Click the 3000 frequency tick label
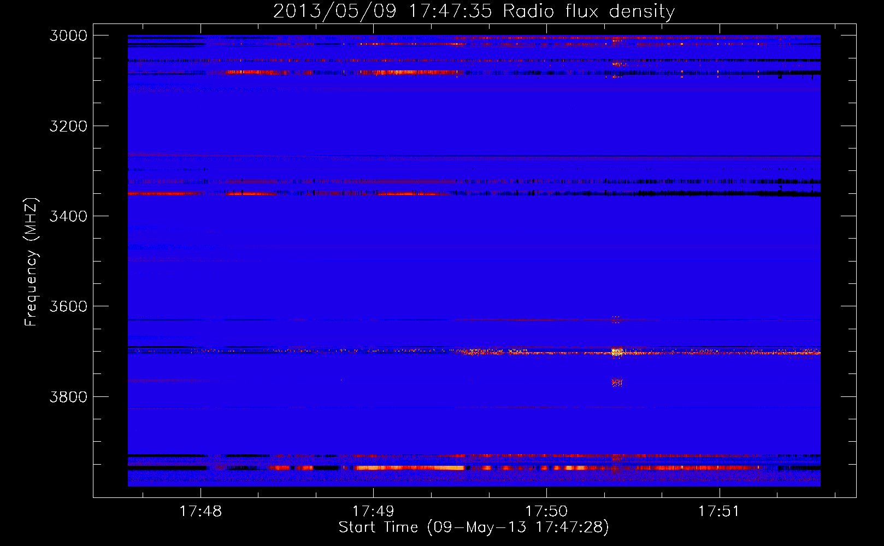The image size is (884, 546). point(68,35)
